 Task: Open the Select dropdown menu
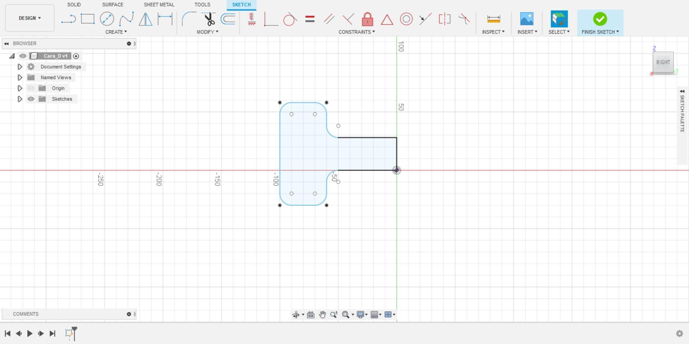(559, 32)
